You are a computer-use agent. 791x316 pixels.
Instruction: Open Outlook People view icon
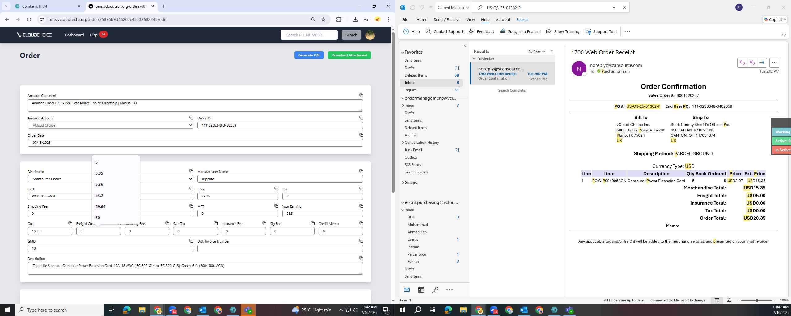coord(435,290)
